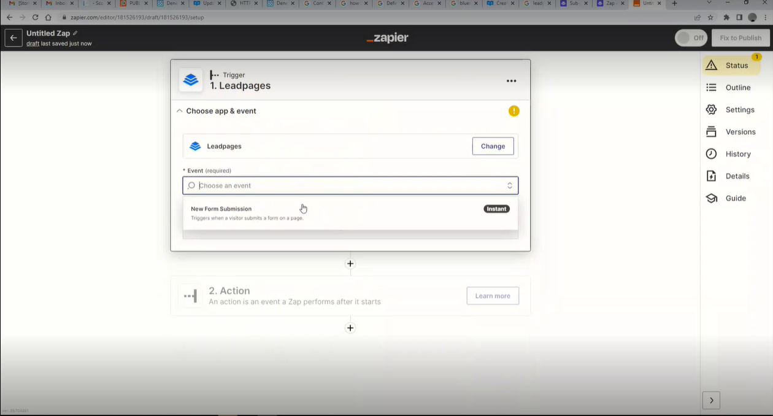Open the draft version link

point(33,44)
